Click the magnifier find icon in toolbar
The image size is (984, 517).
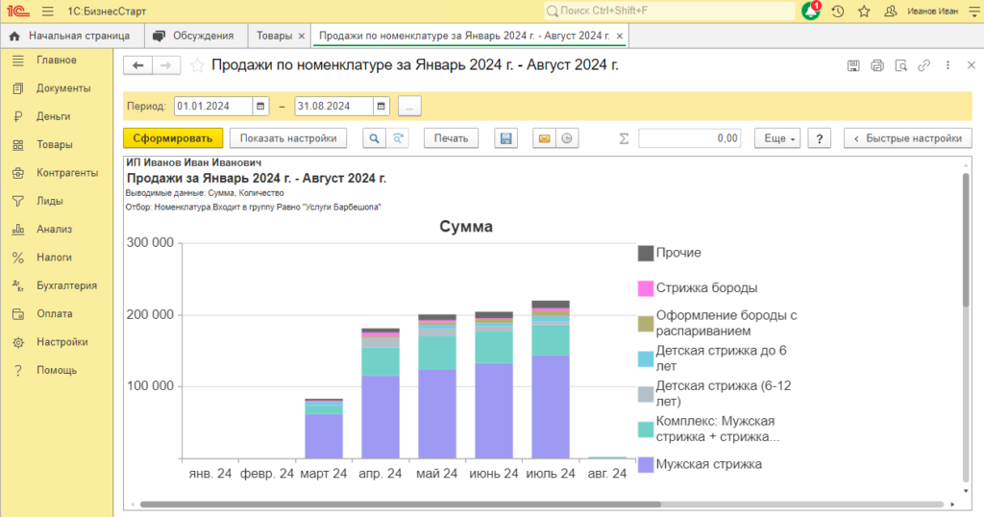[x=374, y=138]
